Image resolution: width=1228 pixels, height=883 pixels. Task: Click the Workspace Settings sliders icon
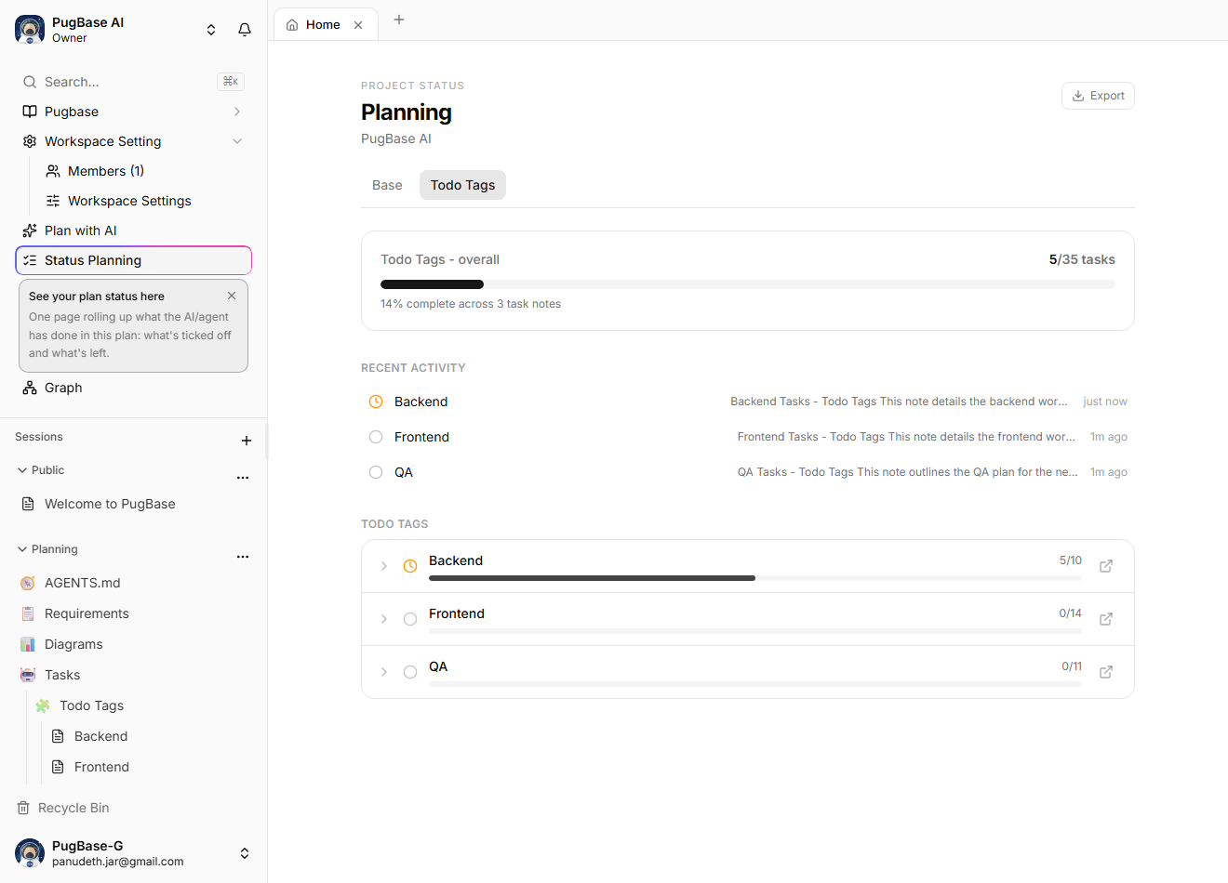coord(53,201)
